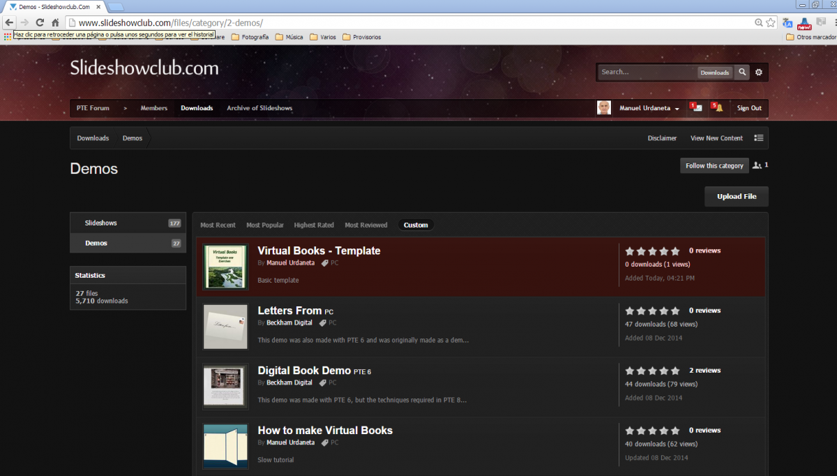Open the Google Translate extension icon
The width and height of the screenshot is (837, 476).
click(x=788, y=22)
